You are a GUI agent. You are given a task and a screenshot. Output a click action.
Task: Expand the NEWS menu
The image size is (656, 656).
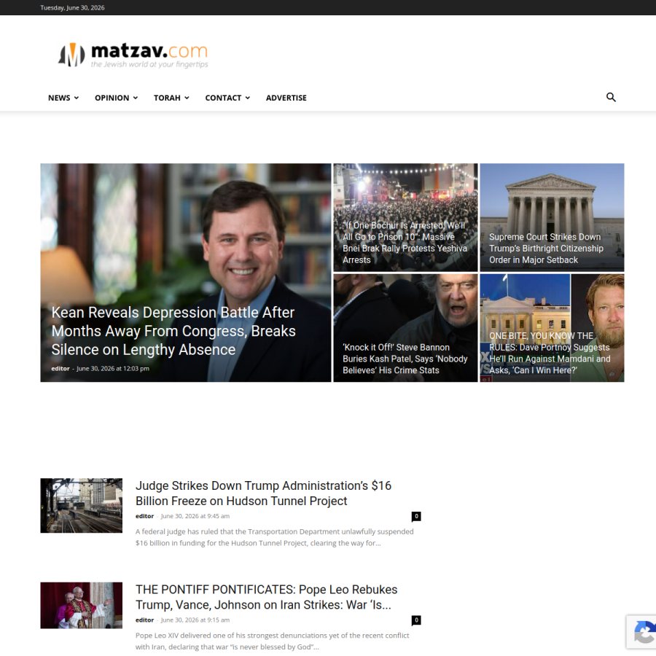pos(63,98)
